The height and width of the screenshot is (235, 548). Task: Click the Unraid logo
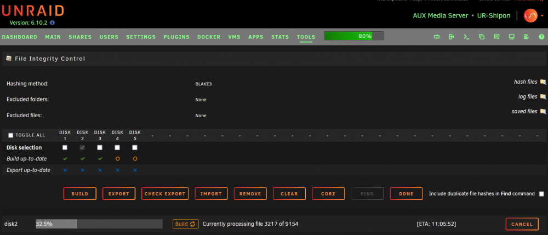pos(33,11)
